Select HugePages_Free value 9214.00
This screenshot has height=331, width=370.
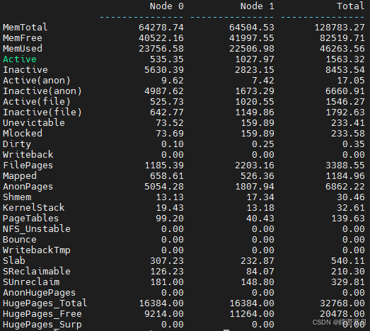(164, 314)
